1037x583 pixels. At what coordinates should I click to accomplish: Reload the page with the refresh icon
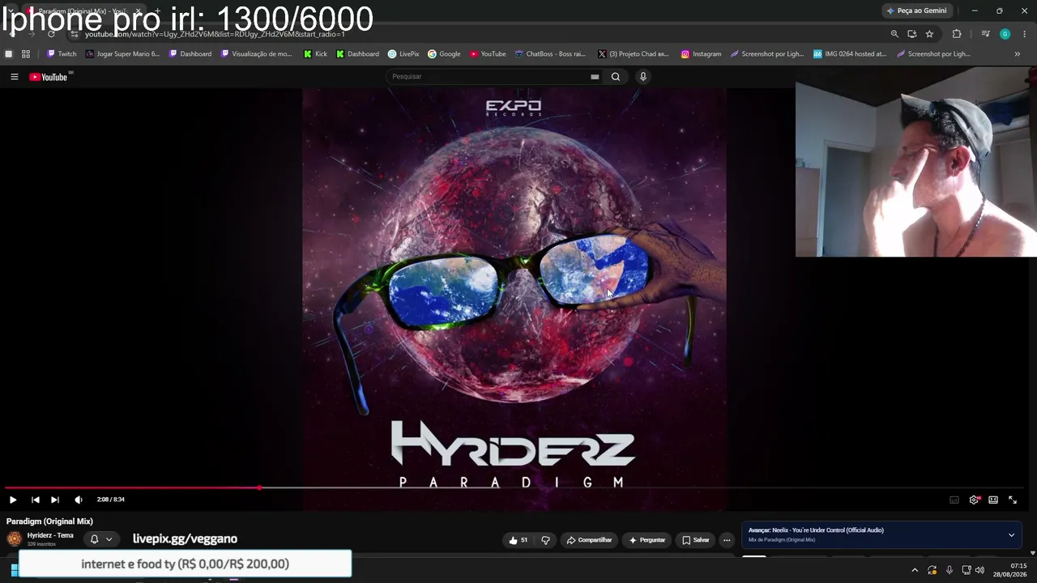[x=51, y=34]
